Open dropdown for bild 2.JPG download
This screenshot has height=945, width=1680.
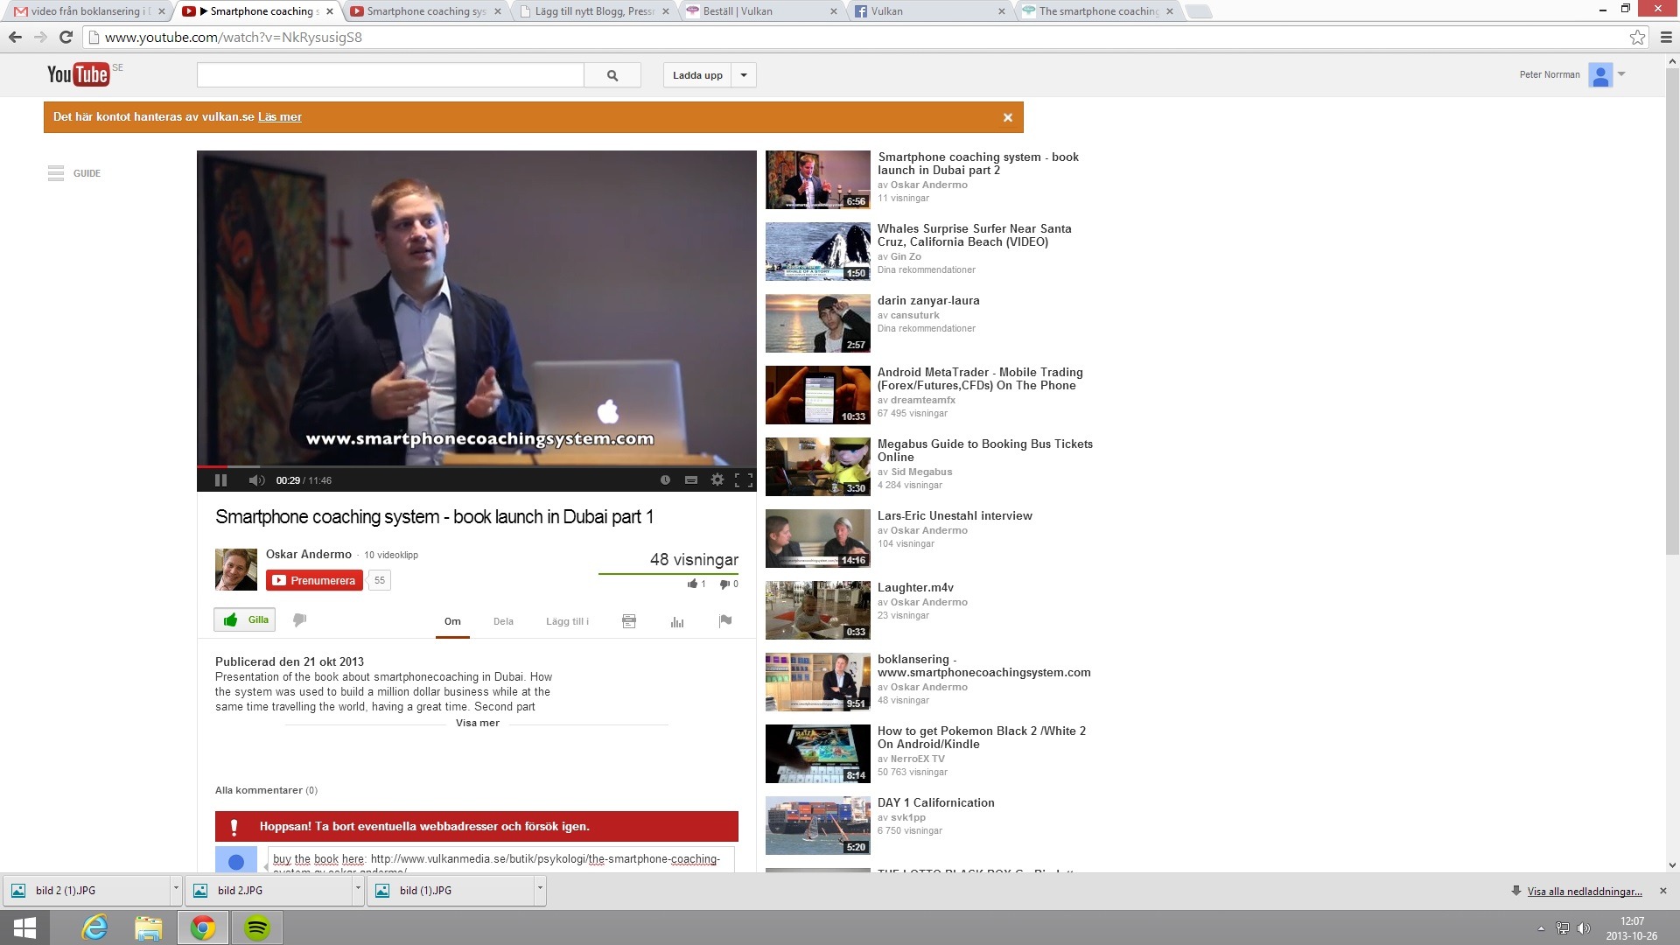coord(358,889)
